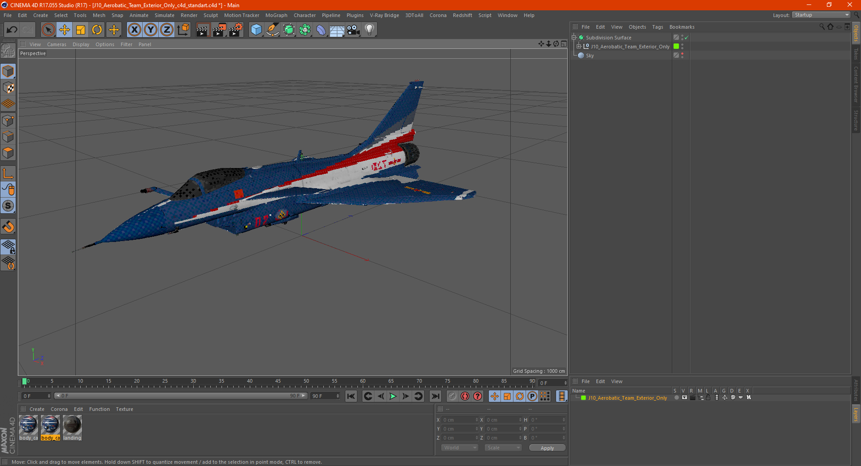Switch to Edges mode

pos(9,137)
